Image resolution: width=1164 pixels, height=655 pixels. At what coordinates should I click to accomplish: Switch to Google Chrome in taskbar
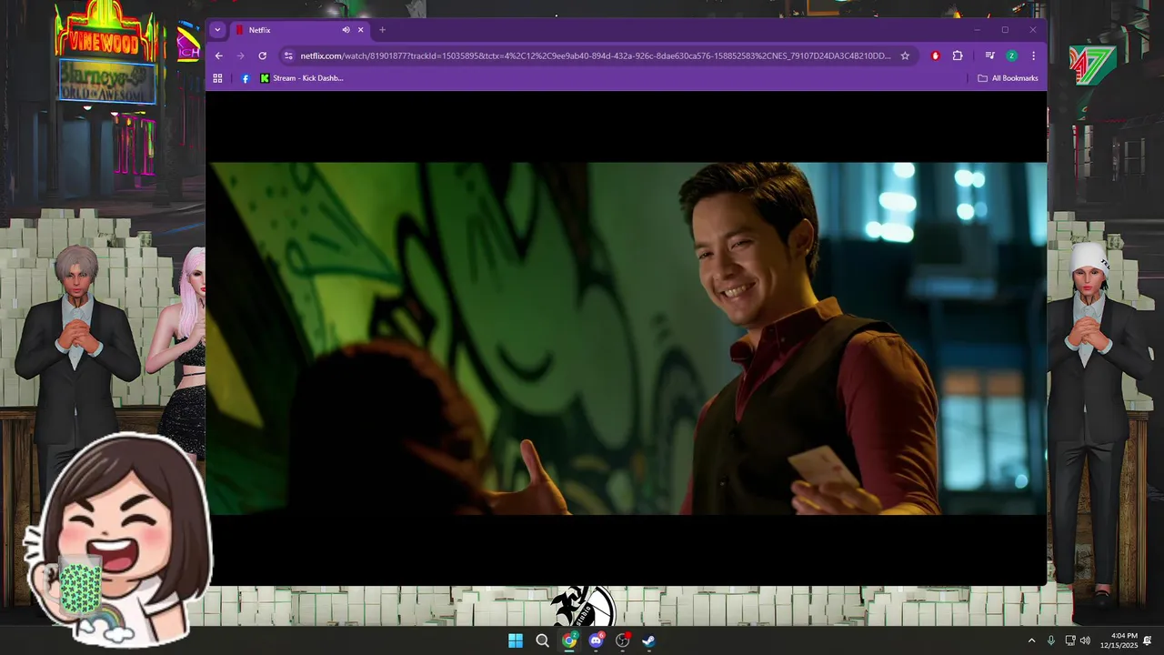pyautogui.click(x=569, y=640)
